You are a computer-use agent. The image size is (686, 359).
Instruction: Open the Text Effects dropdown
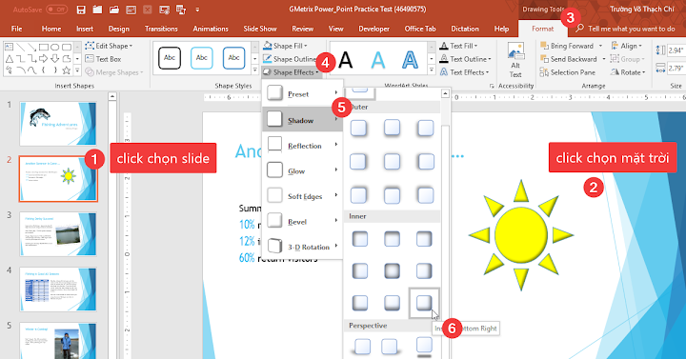click(x=463, y=72)
